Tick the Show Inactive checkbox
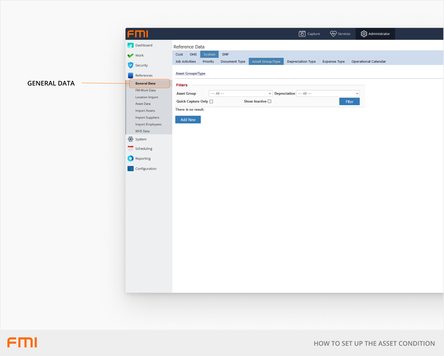The height and width of the screenshot is (356, 444). point(270,102)
